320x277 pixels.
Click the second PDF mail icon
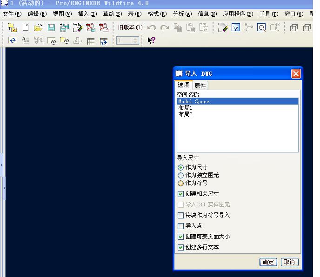pyautogui.click(x=104, y=27)
